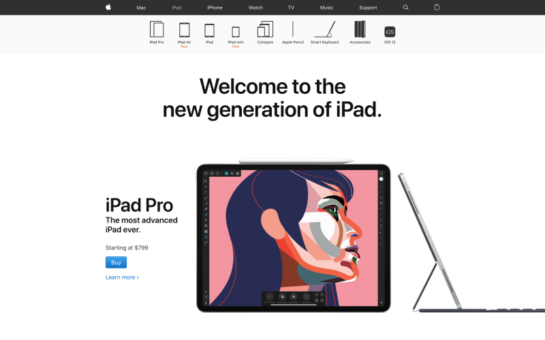Go to the iPad nav item

(x=176, y=7)
